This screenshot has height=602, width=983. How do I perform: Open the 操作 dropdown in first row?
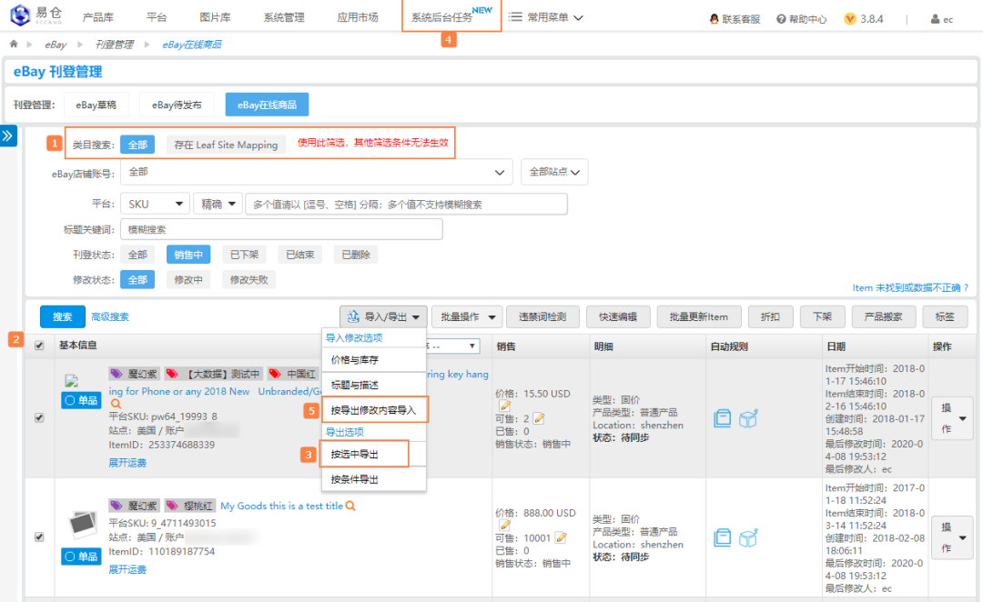[x=951, y=417]
